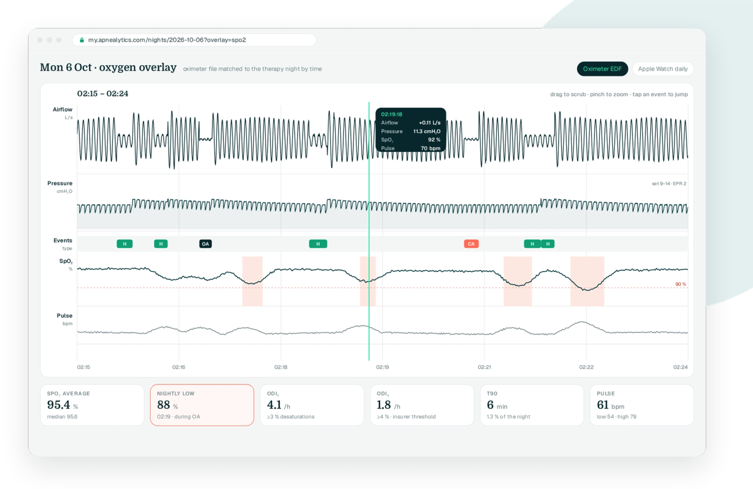Screen dimensions: 753x489
Task: Open the Pulse 61 bpm card
Action: click(x=642, y=405)
